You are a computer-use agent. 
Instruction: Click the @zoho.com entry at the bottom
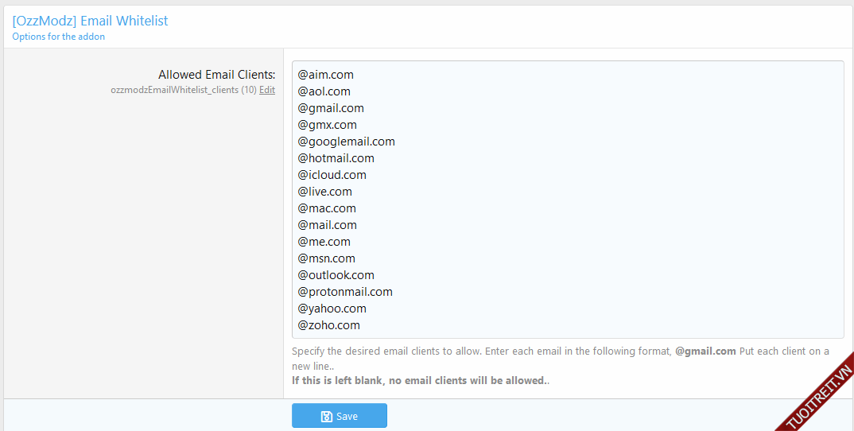[329, 325]
